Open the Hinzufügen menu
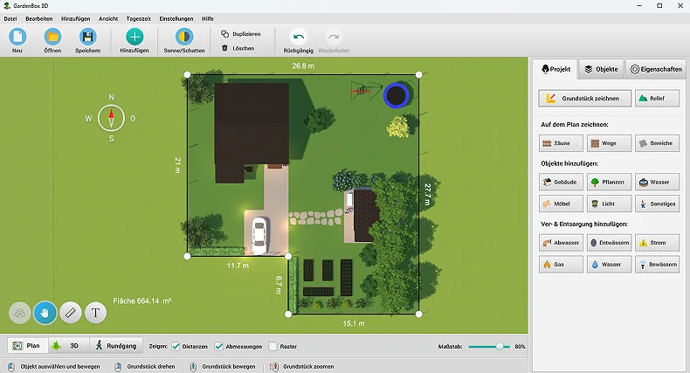 [75, 19]
